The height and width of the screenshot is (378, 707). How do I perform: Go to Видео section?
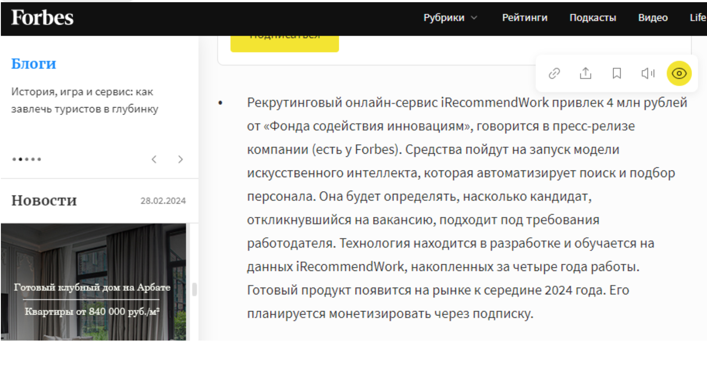pos(653,18)
